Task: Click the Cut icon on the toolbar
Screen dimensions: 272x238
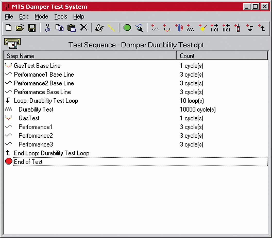Action: click(x=48, y=28)
